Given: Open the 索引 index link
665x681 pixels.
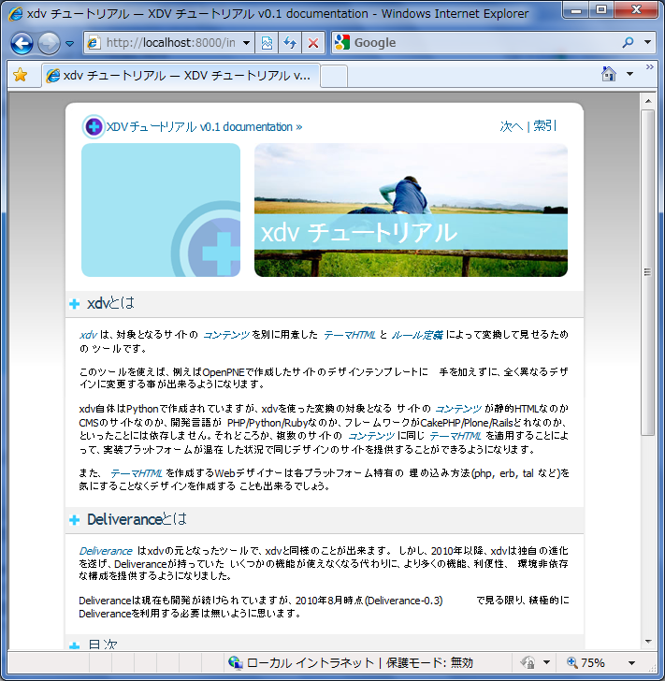Looking at the screenshot, I should click(544, 126).
